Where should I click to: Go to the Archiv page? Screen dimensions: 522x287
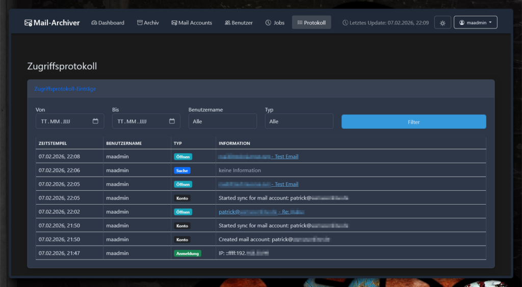click(148, 23)
